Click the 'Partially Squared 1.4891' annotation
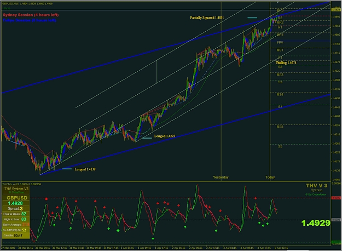Viewport: 342px width, 251px height. point(207,18)
